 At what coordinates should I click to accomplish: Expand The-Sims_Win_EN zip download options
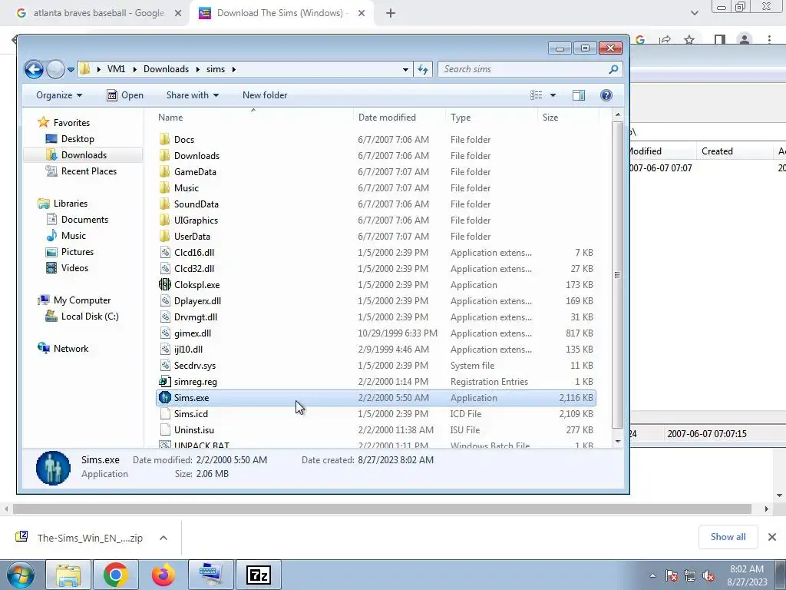coord(163,538)
